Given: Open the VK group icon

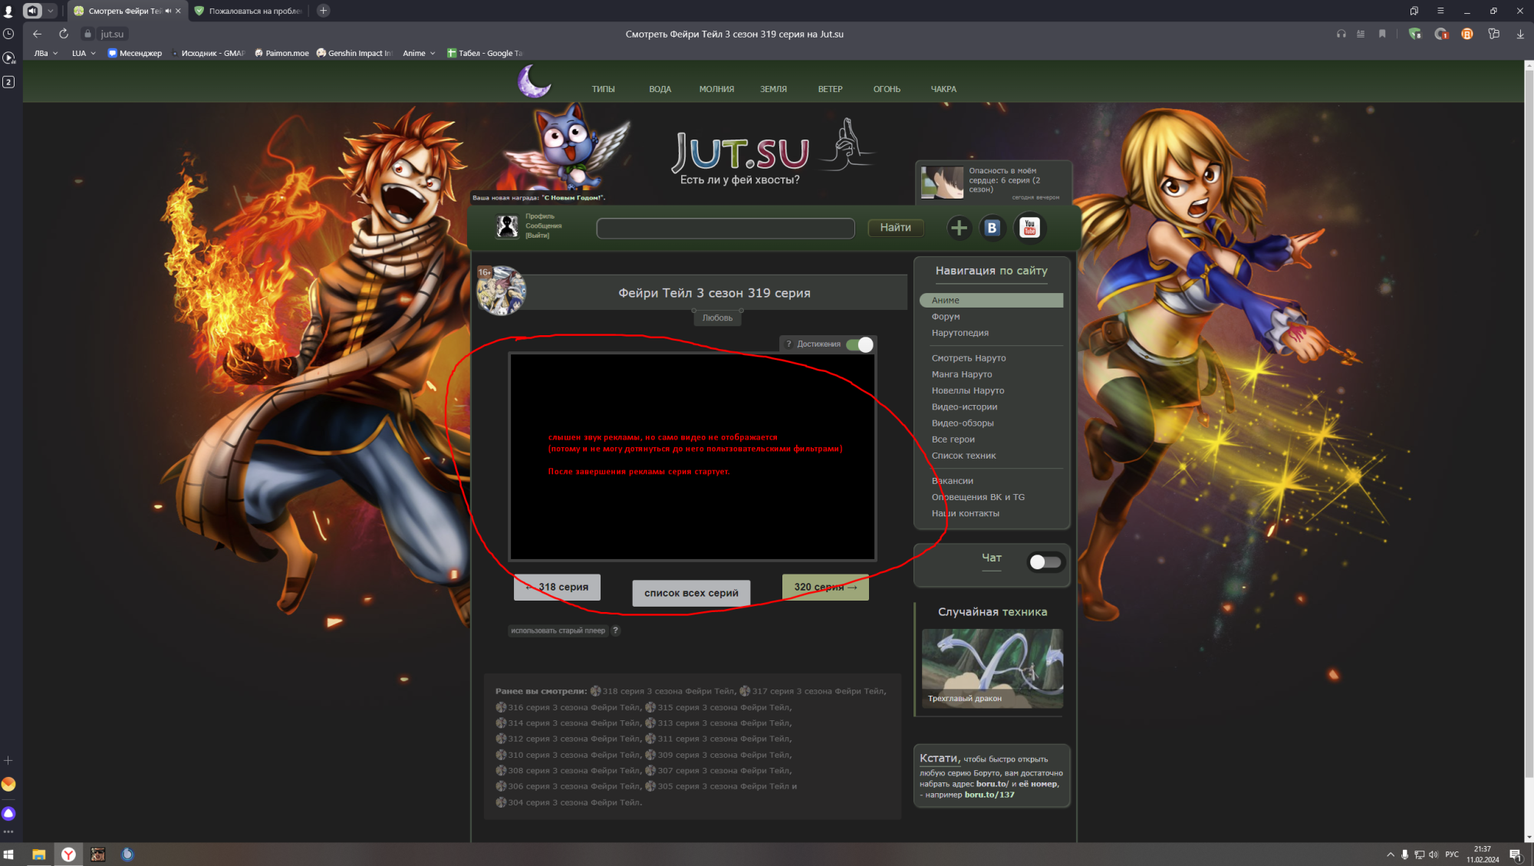Looking at the screenshot, I should [992, 228].
